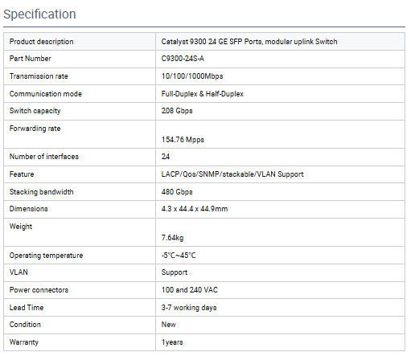Click the Specification heading

(x=39, y=14)
